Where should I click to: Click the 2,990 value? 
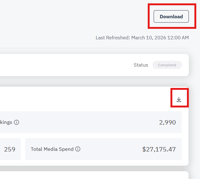167,122
